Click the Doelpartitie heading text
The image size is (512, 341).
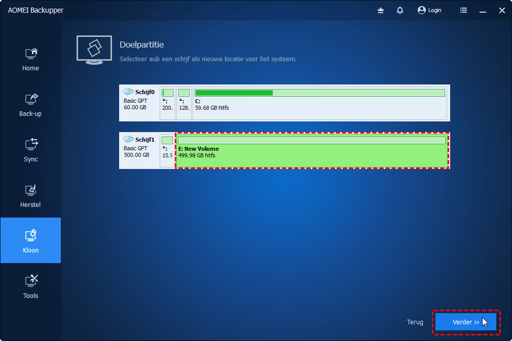(x=142, y=45)
